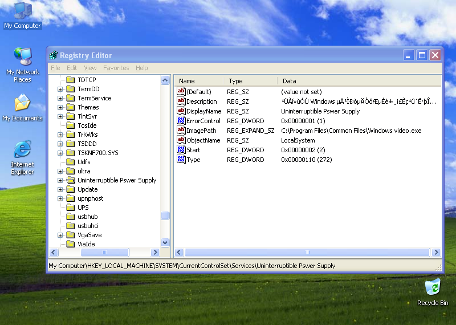Screen dimensions: 456x325
Task: Launch Internet Explorer from the desktop
Action: click(x=22, y=157)
